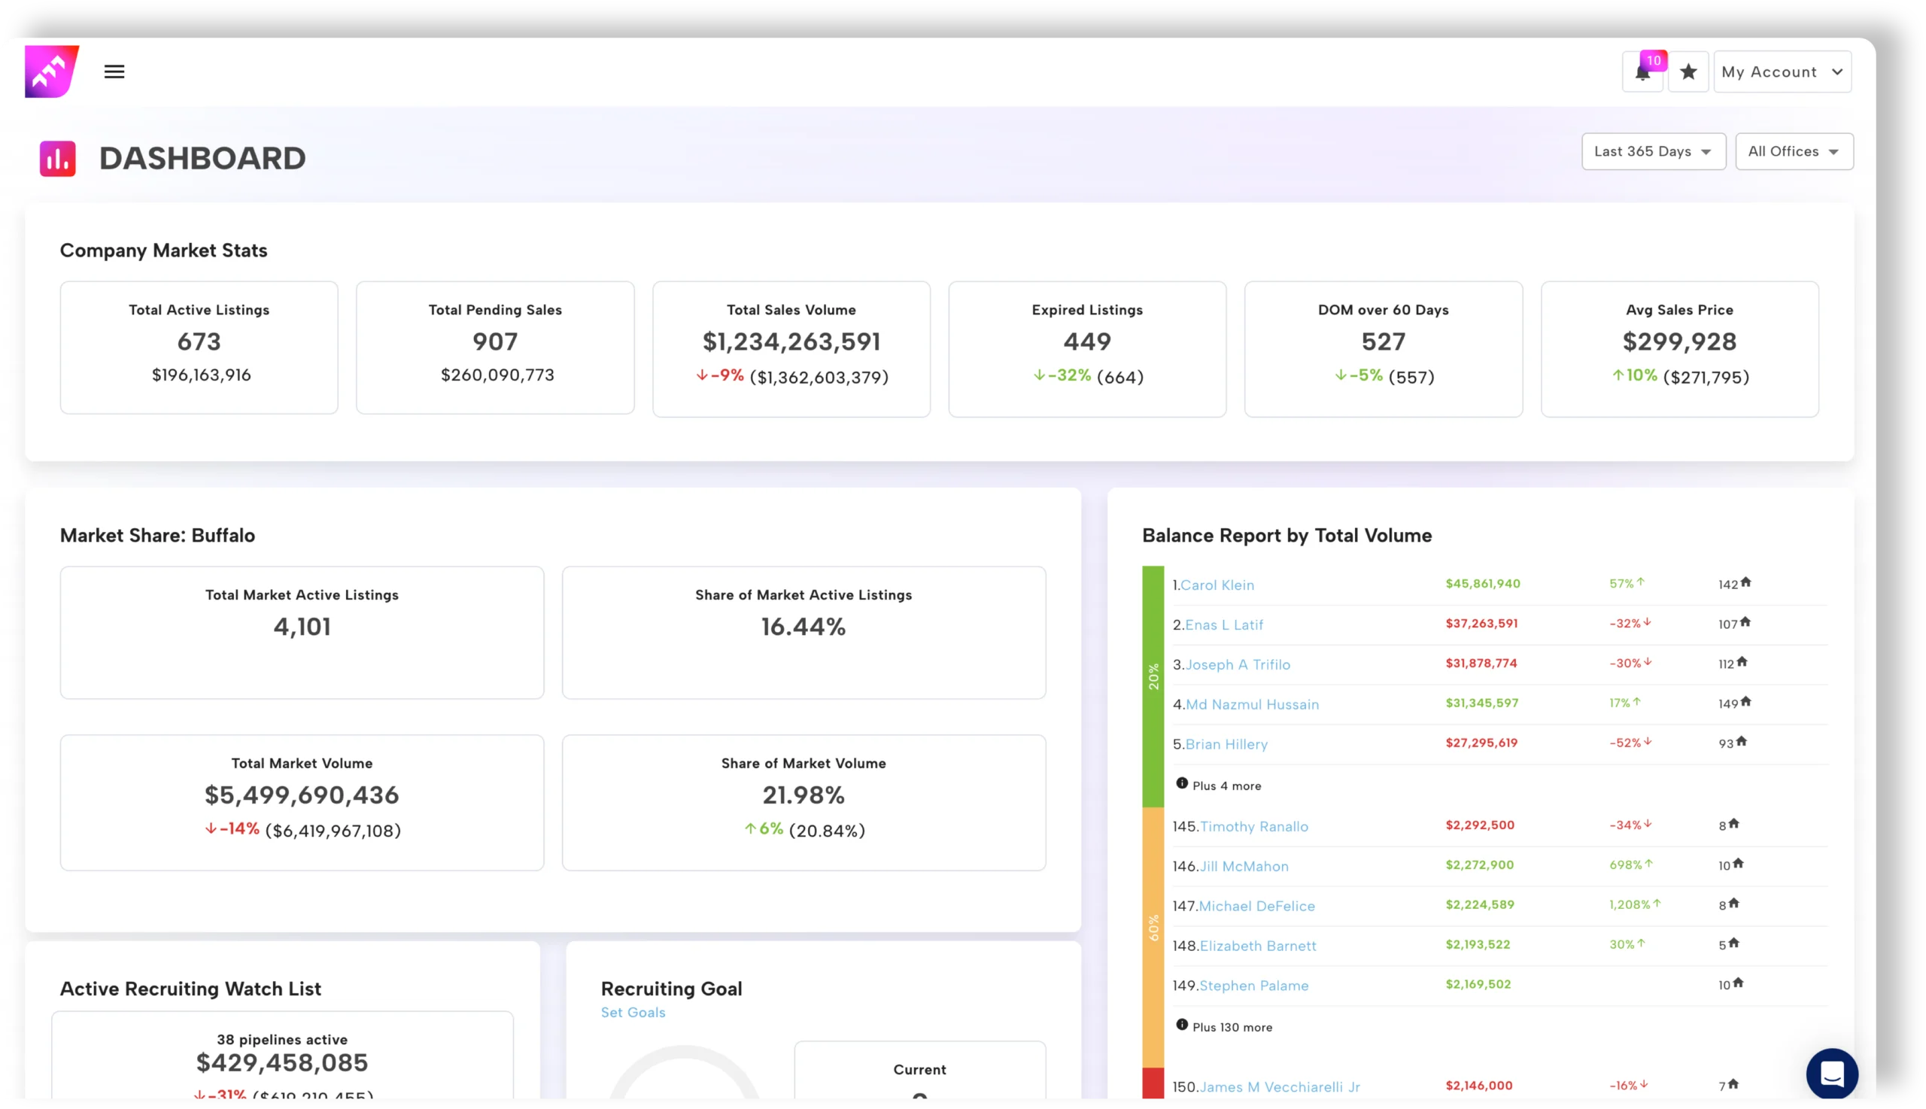Open Jill McMahon agent link
The width and height of the screenshot is (1926, 1109).
pyautogui.click(x=1244, y=866)
